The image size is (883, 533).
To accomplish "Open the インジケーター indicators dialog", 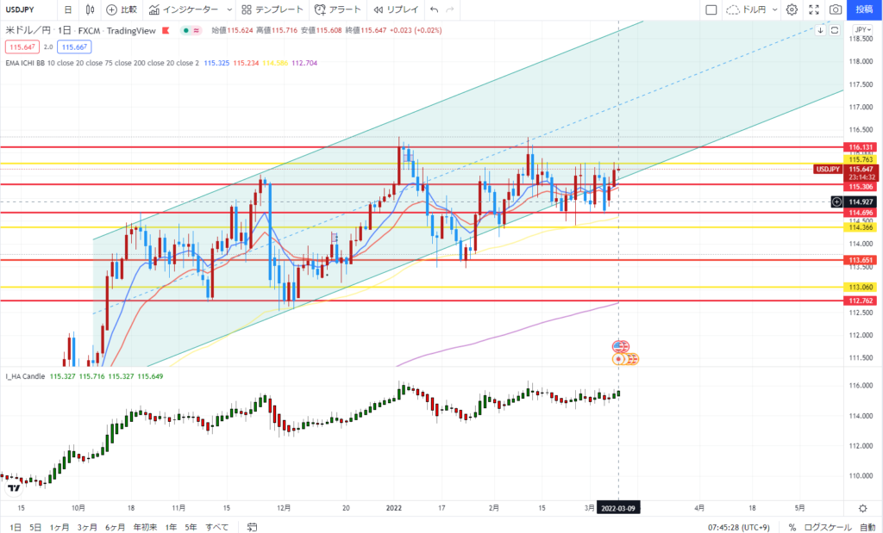I will (x=184, y=9).
